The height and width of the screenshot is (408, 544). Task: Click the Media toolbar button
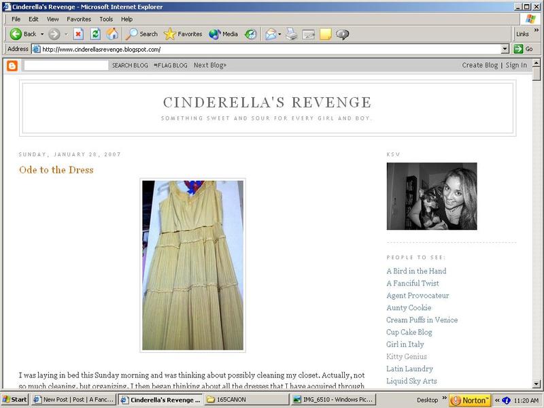223,33
